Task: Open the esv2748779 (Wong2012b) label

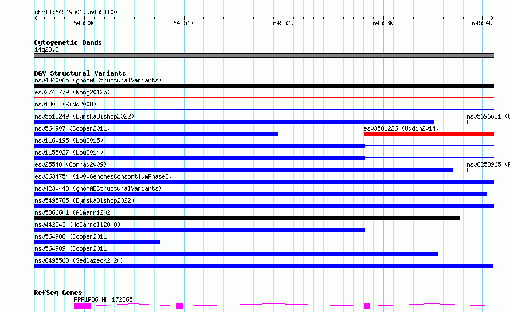Action: 72,92
